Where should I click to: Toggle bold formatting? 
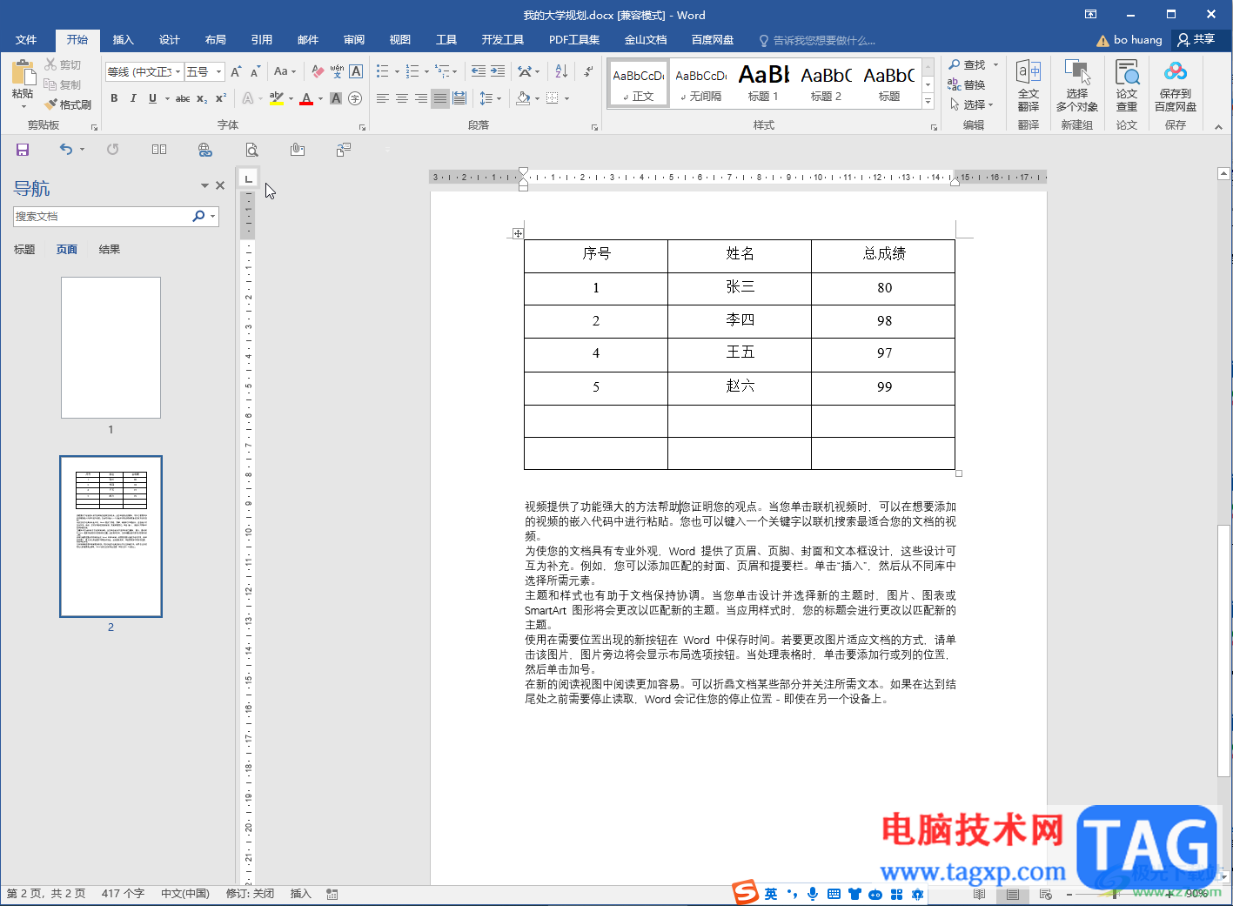(x=114, y=98)
